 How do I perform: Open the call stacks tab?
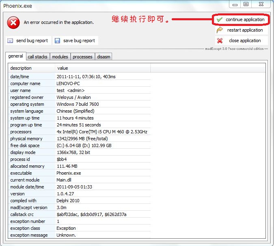38,57
